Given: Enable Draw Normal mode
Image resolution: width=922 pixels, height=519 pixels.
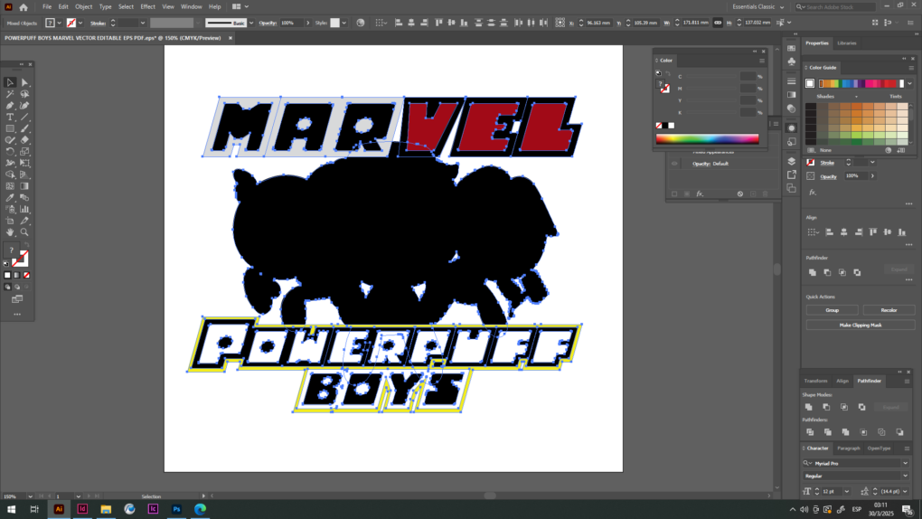Looking at the screenshot, I should point(7,288).
